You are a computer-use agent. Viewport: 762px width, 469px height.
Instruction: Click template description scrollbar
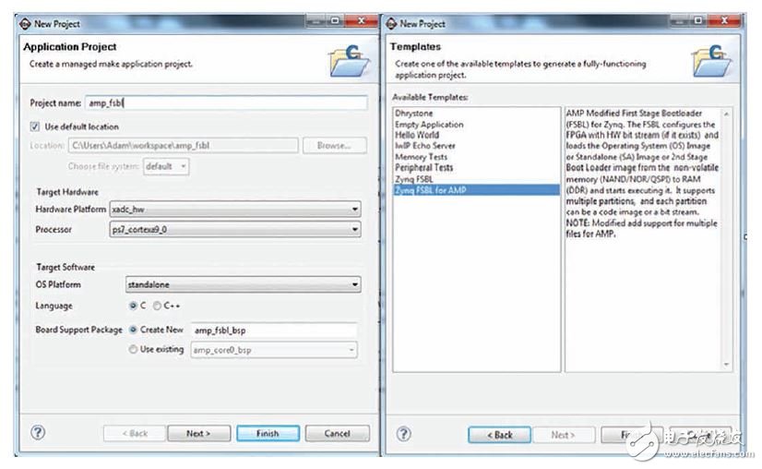[x=726, y=240]
